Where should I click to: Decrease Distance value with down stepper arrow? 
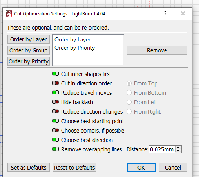(x=178, y=151)
